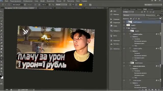Select the Brush tool in toolbox
Viewport: 163px width, 91px height.
click(x=2, y=33)
